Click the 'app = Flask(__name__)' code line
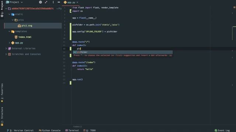 pyautogui.click(x=84, y=18)
